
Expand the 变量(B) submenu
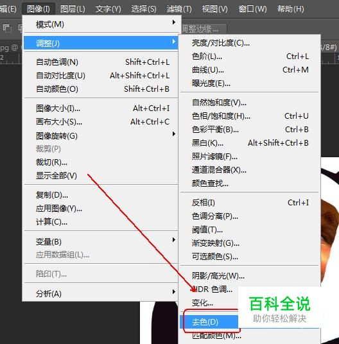point(101,241)
